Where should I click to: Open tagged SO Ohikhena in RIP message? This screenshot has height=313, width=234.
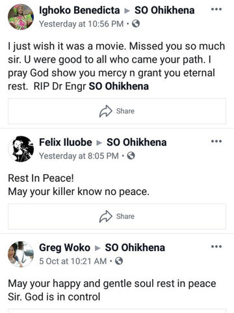[119, 86]
